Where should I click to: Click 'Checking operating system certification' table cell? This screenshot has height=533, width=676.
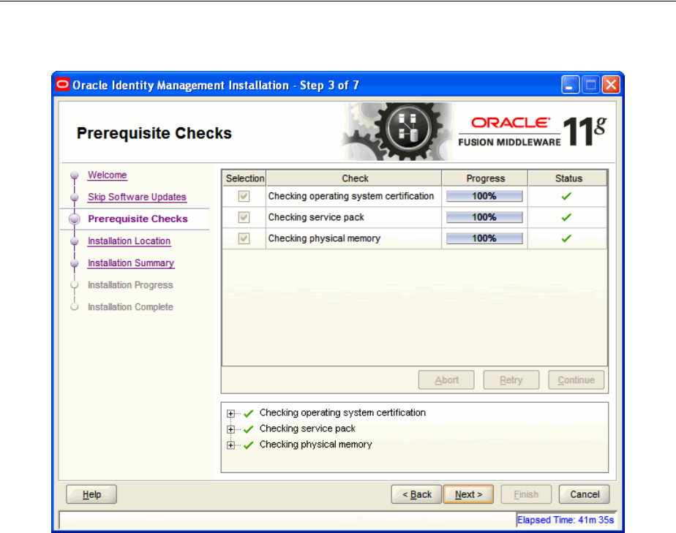tap(353, 197)
